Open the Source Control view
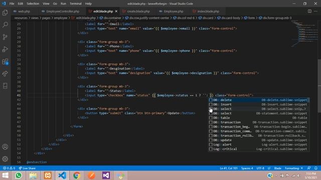Image resolution: width=321 pixels, height=180 pixels. [x=5, y=37]
